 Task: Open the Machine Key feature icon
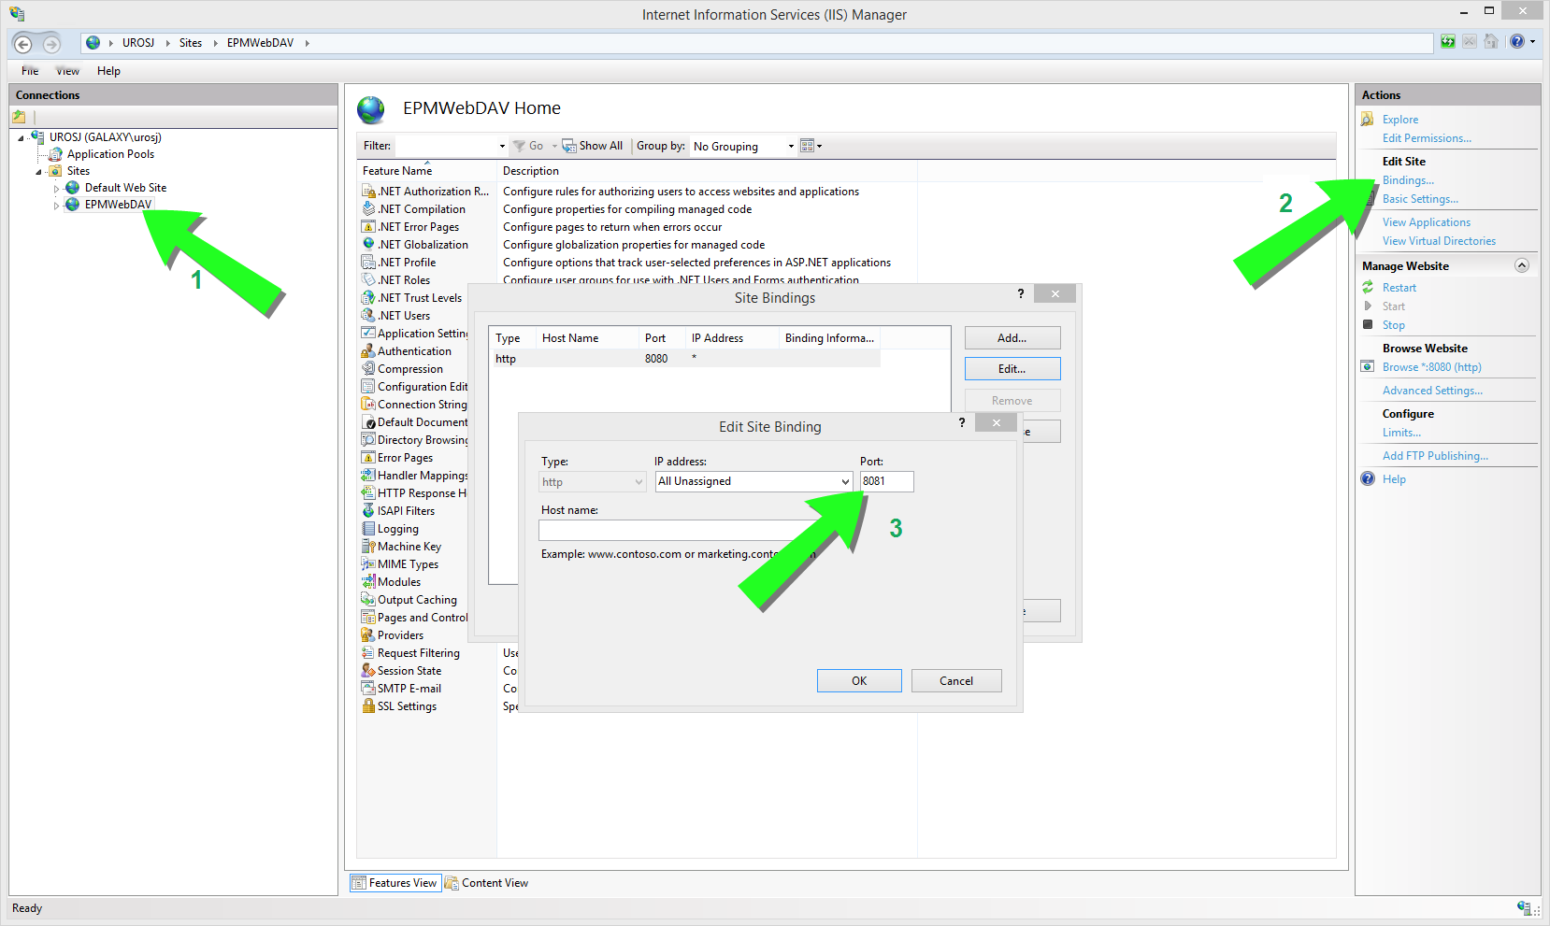(368, 547)
